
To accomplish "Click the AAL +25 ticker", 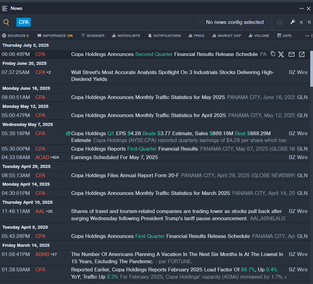I will point(44,211).
